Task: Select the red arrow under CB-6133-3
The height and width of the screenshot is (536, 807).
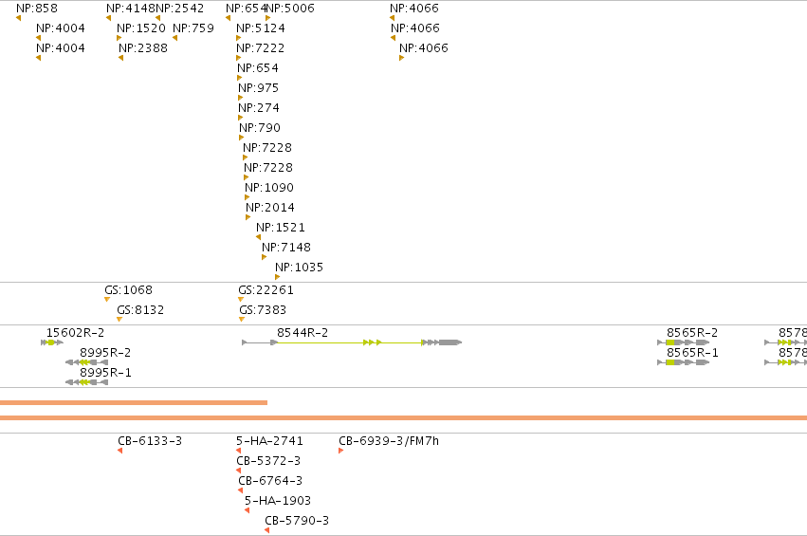Action: click(119, 451)
